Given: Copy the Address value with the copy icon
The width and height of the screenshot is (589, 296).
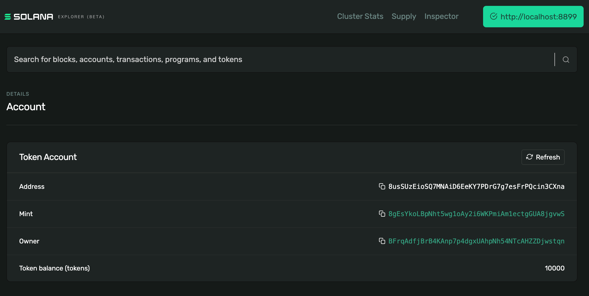Looking at the screenshot, I should tap(382, 187).
